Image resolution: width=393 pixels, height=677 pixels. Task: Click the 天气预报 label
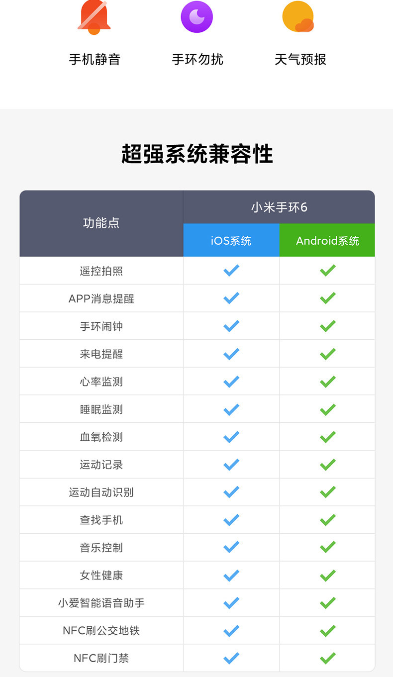300,60
